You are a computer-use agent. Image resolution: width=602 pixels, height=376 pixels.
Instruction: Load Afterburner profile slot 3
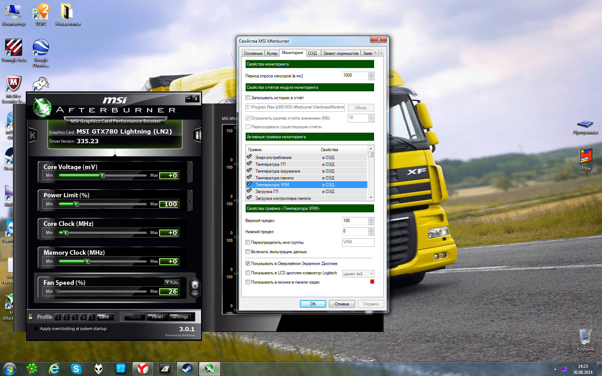[75, 317]
